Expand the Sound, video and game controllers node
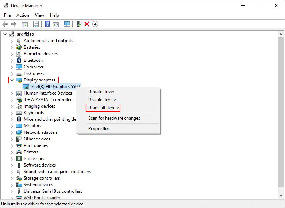 [12, 172]
